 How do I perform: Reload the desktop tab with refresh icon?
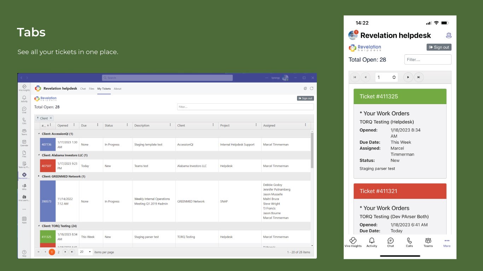[x=312, y=89]
